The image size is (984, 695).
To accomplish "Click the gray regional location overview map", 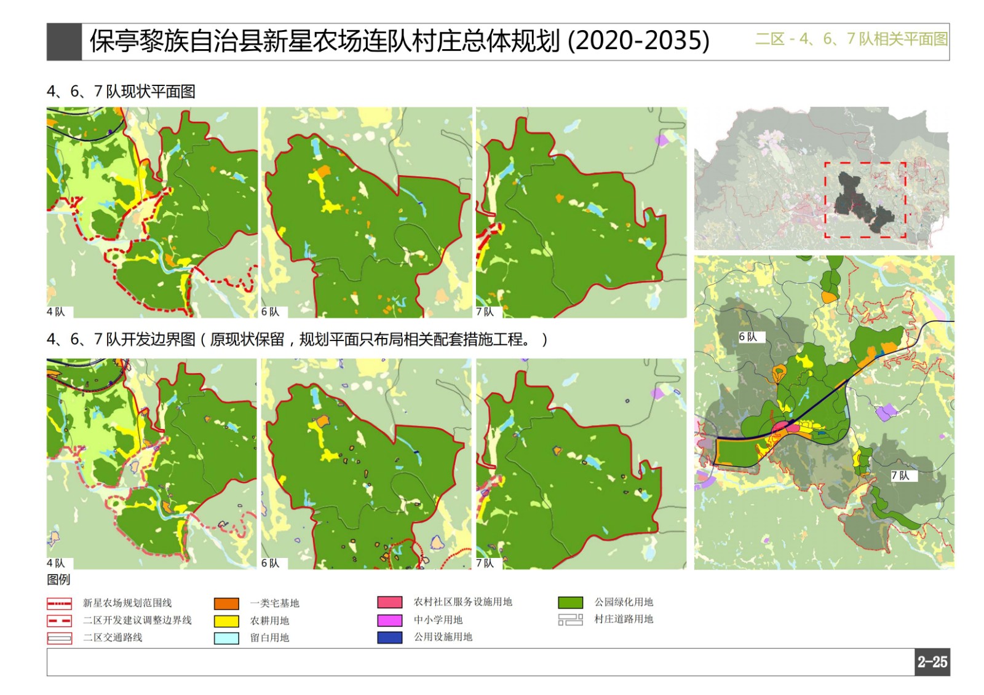I will tap(822, 178).
